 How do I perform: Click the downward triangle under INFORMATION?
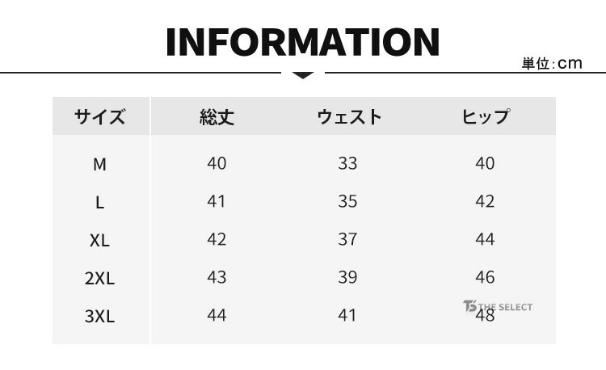coord(303,75)
